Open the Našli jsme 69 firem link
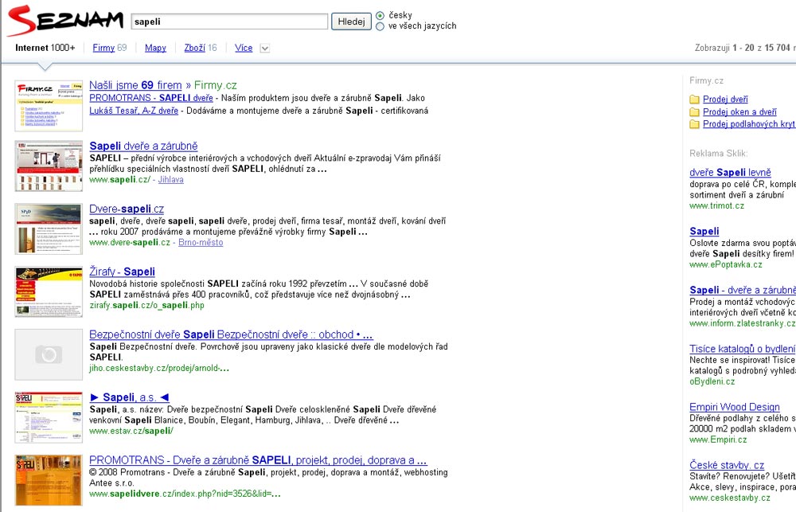This screenshot has height=512, width=796. coord(135,85)
